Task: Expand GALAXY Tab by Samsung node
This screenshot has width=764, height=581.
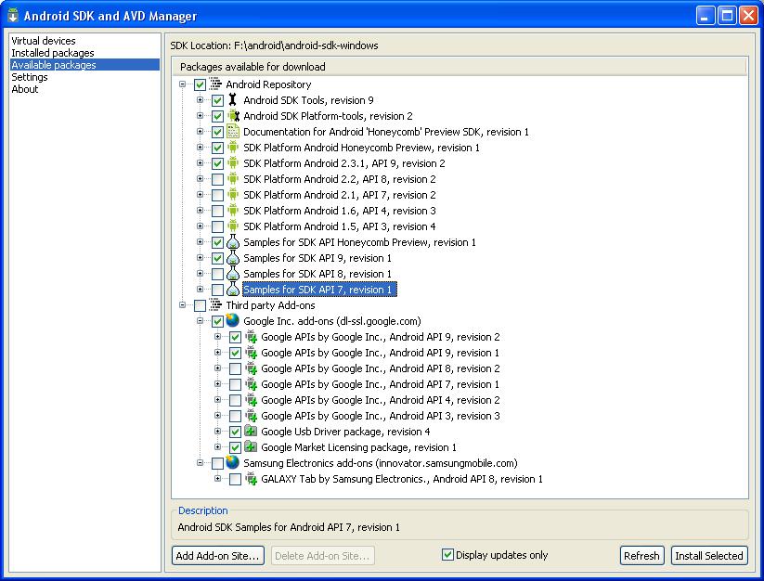Action: pyautogui.click(x=218, y=479)
